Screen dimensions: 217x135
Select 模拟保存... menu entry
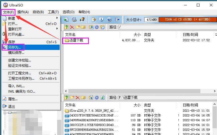coord(31,53)
